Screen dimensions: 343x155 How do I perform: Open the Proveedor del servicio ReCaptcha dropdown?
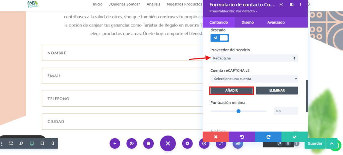tap(254, 58)
